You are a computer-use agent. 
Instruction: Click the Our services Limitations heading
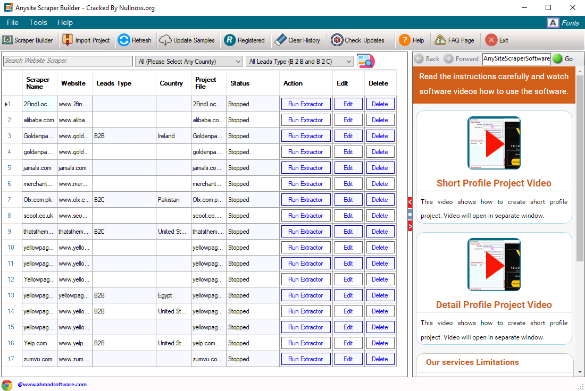click(x=472, y=362)
